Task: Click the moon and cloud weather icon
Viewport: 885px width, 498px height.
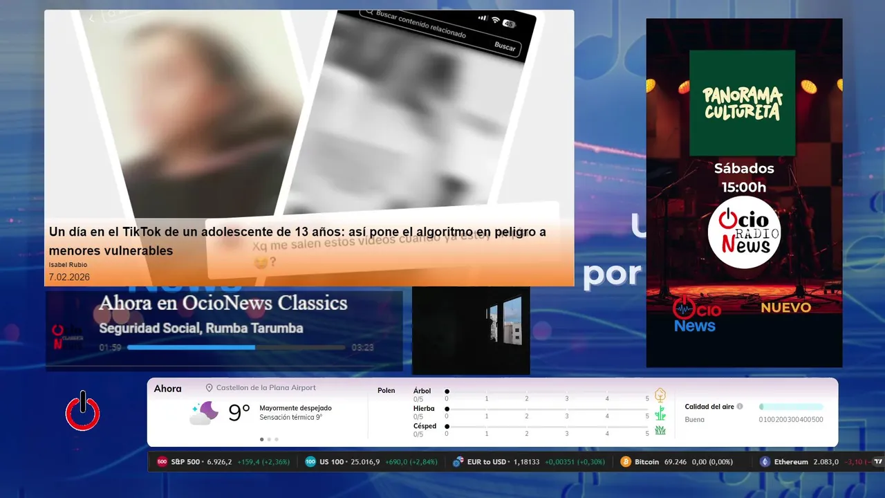Action: pyautogui.click(x=204, y=413)
